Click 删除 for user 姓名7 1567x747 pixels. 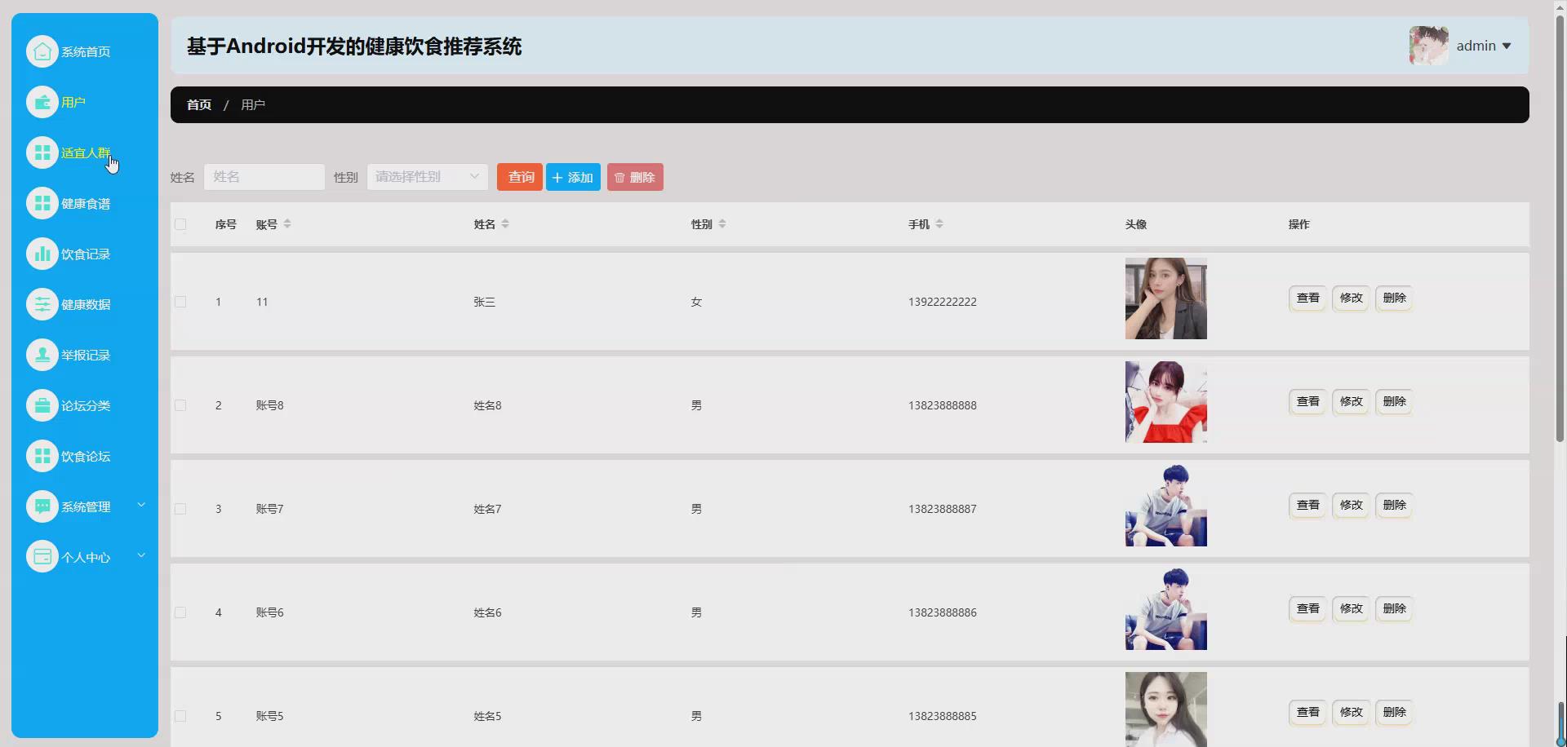point(1395,506)
